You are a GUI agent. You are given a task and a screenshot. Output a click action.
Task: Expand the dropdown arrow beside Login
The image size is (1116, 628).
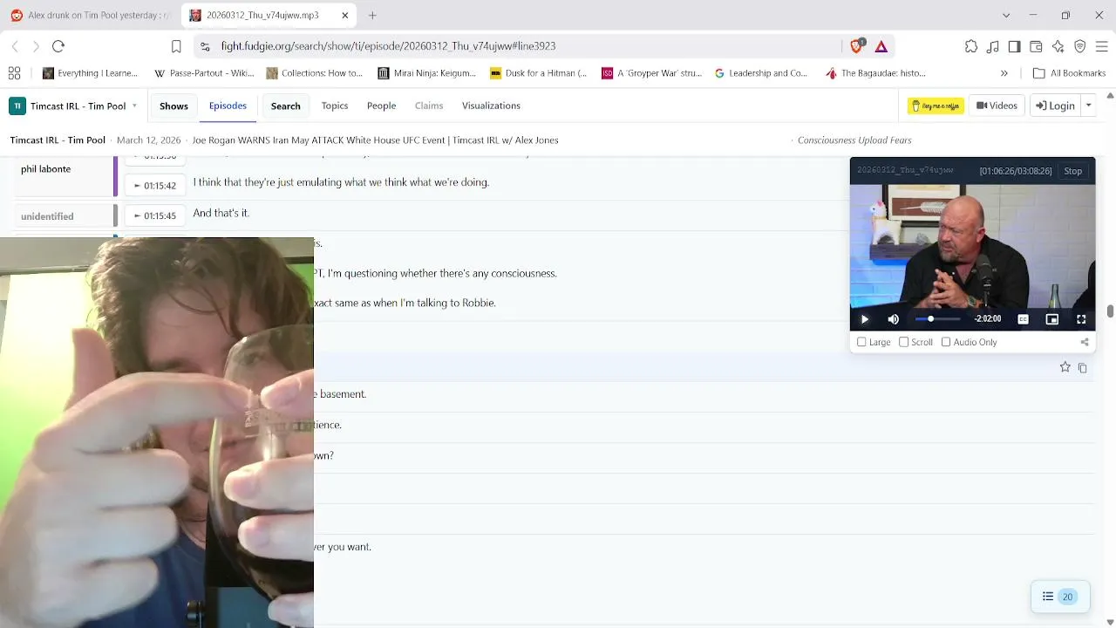1088,106
